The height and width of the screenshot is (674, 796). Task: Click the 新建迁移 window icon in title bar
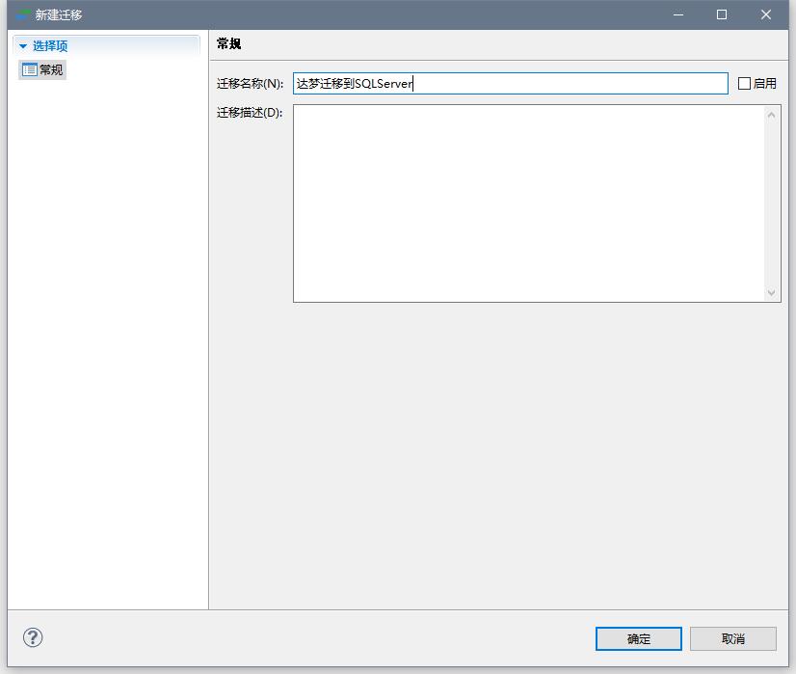point(21,14)
